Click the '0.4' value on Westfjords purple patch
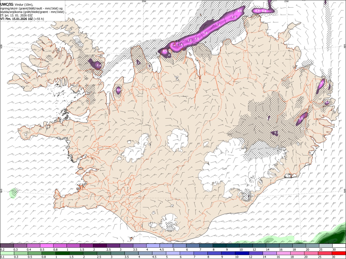 click(99, 65)
